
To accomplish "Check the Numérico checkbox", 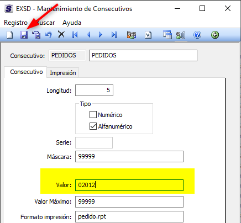I will click(x=93, y=115).
